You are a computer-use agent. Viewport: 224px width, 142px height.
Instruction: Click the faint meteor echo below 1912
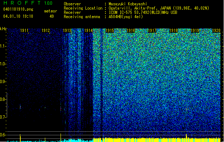tap(45, 108)
